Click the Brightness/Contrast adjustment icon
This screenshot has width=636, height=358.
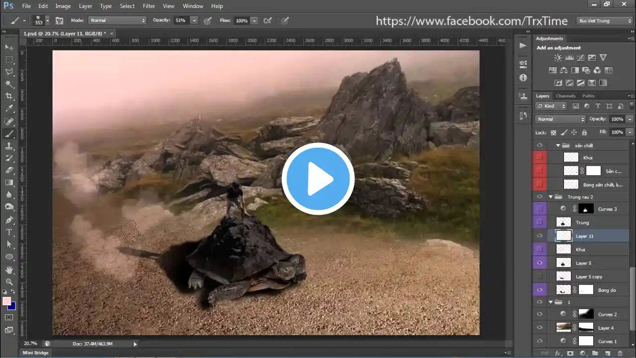(558, 58)
